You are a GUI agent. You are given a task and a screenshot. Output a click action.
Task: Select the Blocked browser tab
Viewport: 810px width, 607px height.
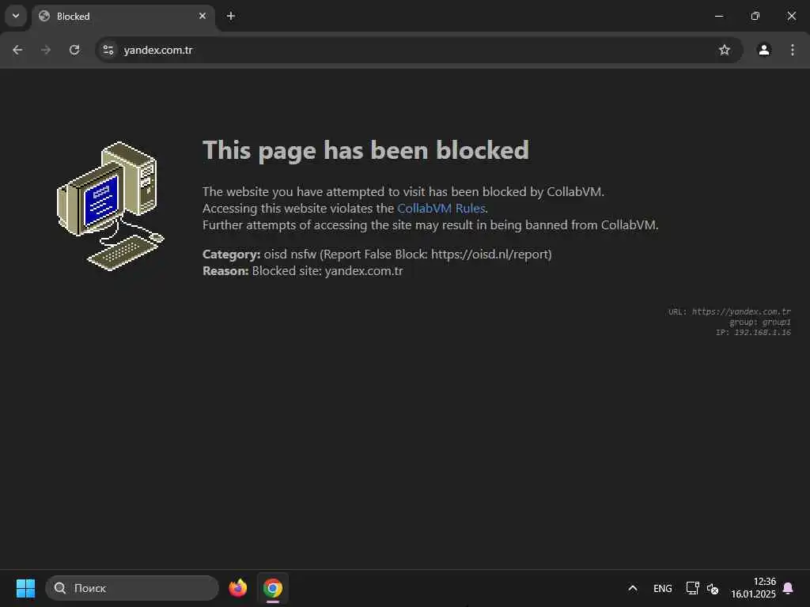point(123,17)
